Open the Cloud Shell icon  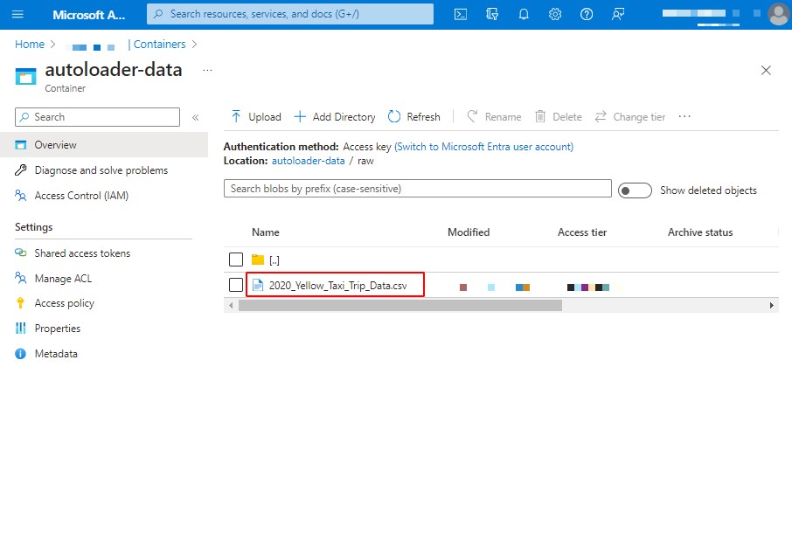point(461,14)
